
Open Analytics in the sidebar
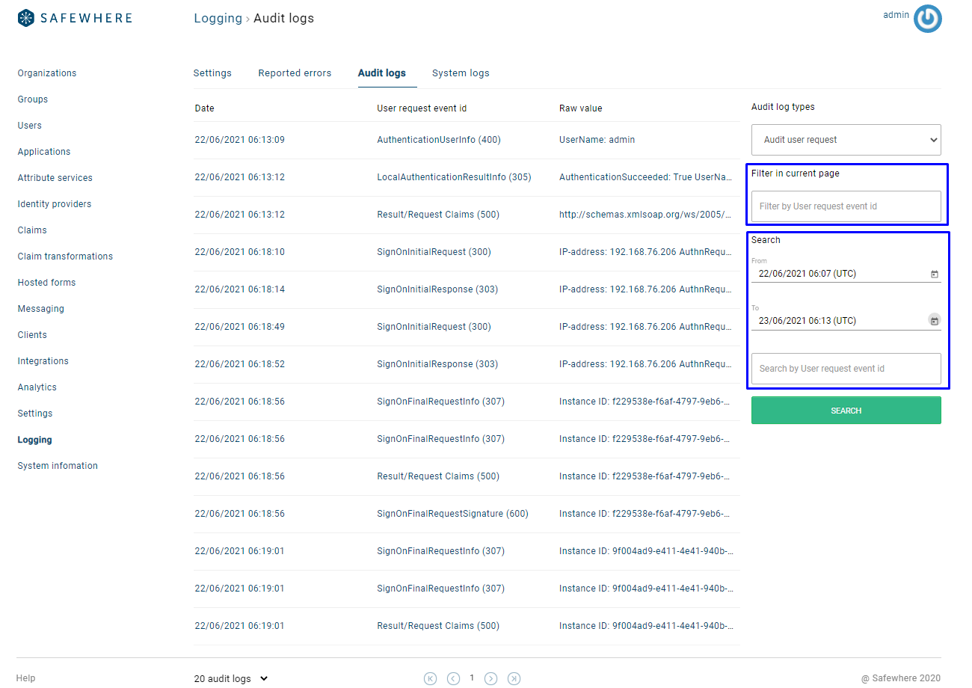[x=37, y=387]
